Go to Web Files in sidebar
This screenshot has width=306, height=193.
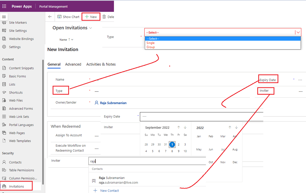(16, 100)
